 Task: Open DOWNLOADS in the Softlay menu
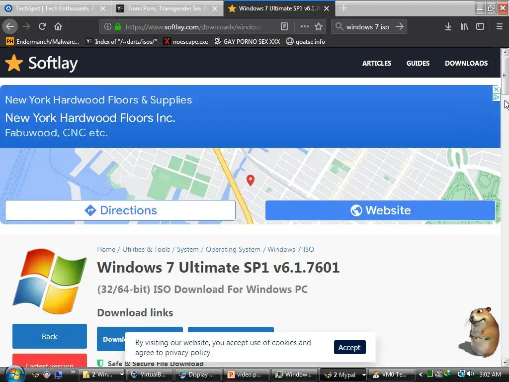coord(466,63)
